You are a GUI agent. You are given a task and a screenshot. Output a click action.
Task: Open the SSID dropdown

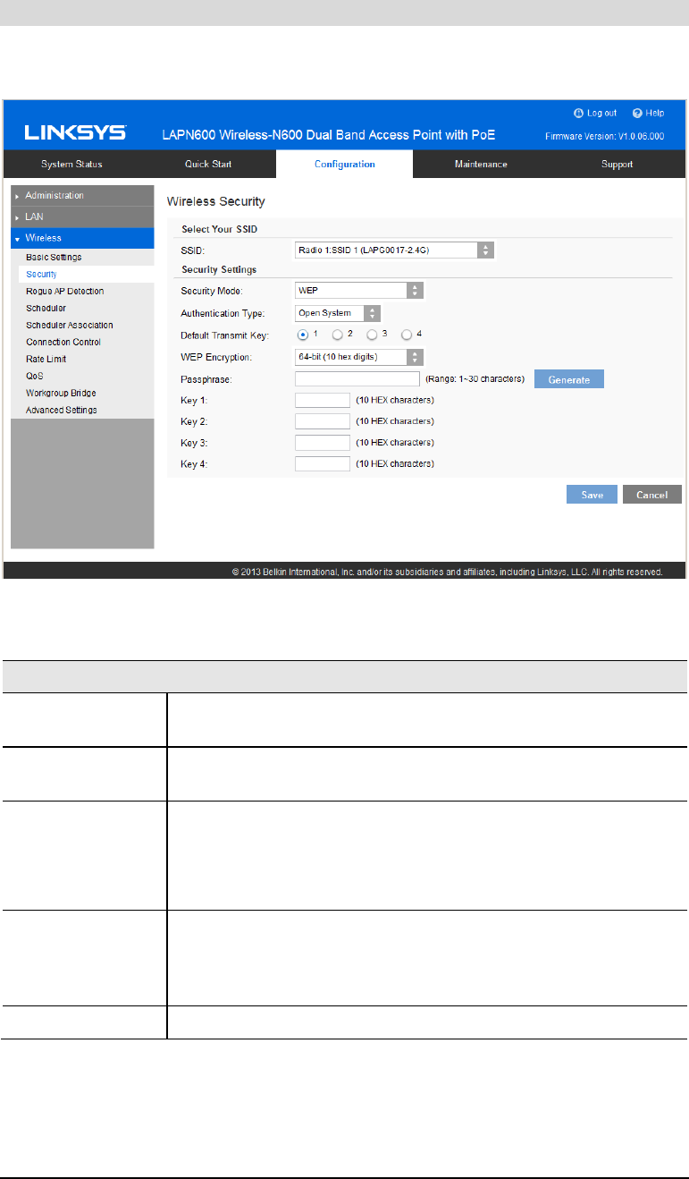pyautogui.click(x=394, y=250)
